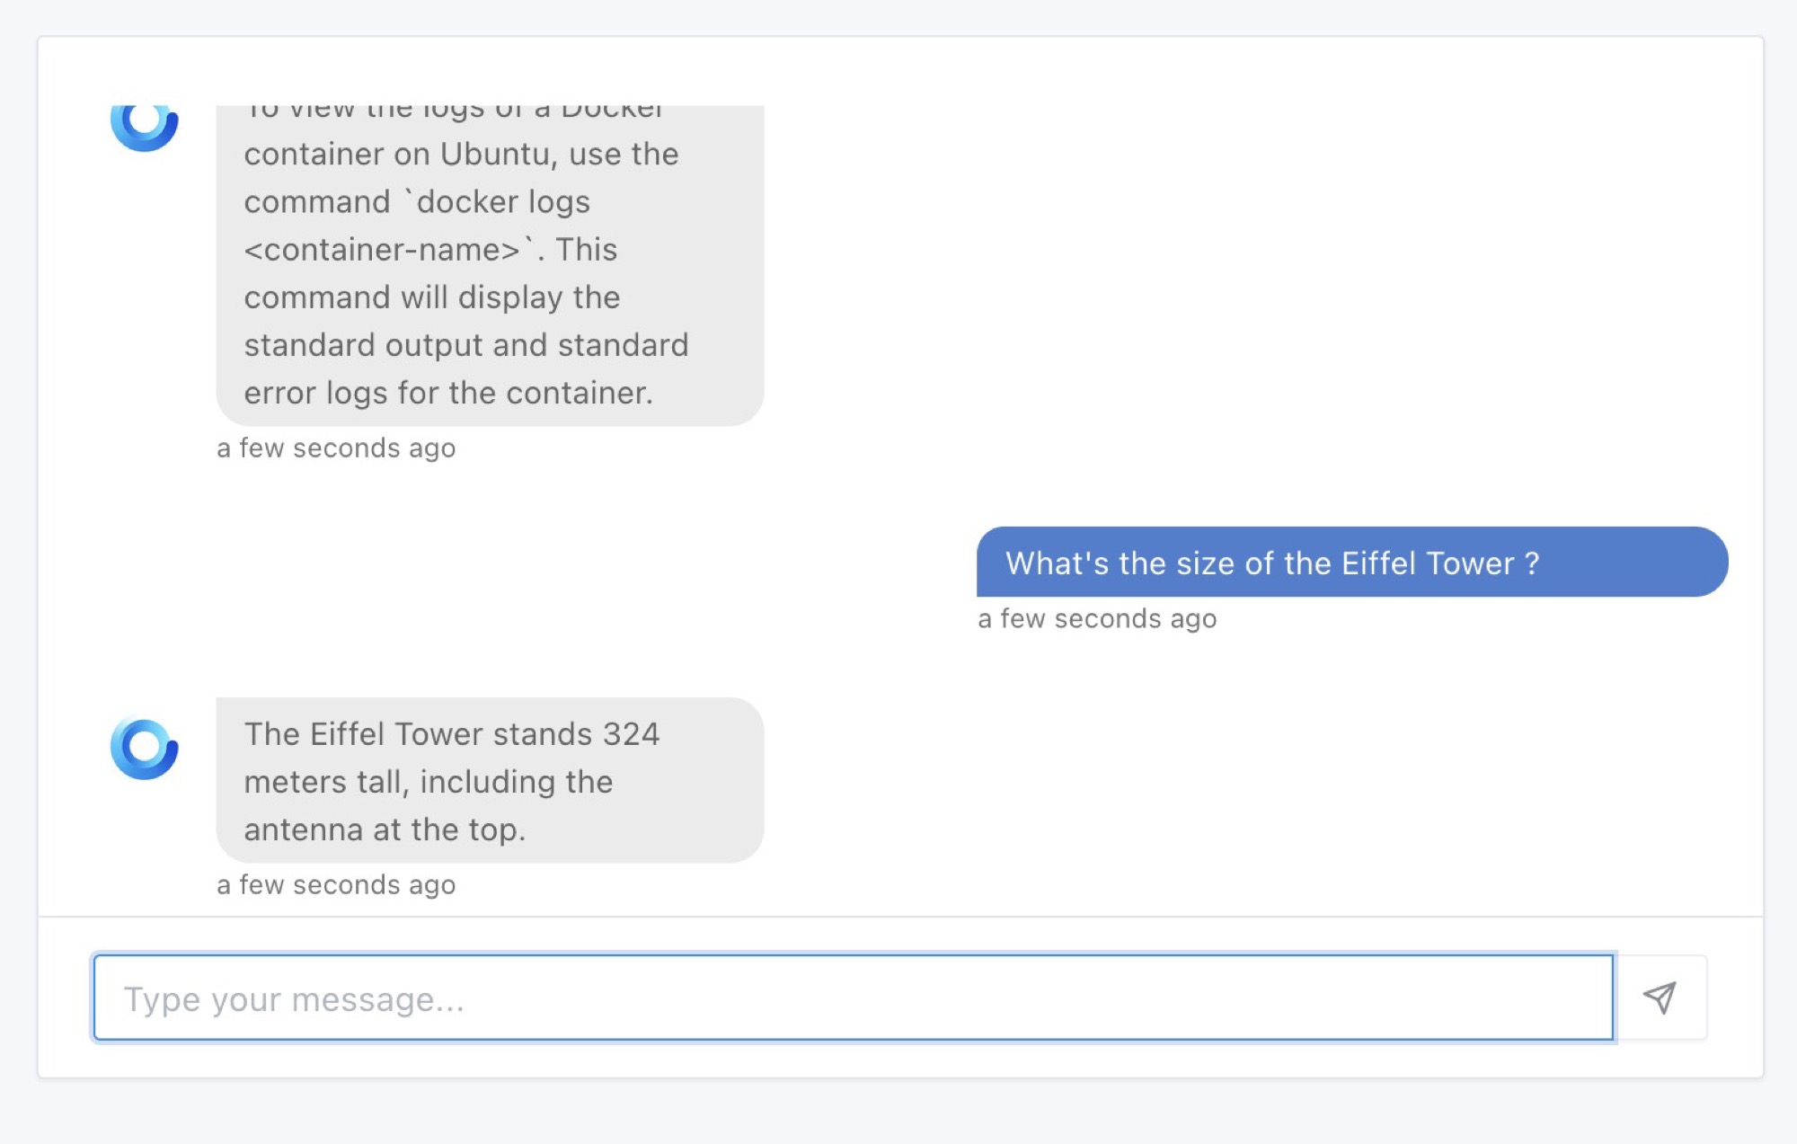Click the bot avatar beside the Docker reply

[x=144, y=124]
